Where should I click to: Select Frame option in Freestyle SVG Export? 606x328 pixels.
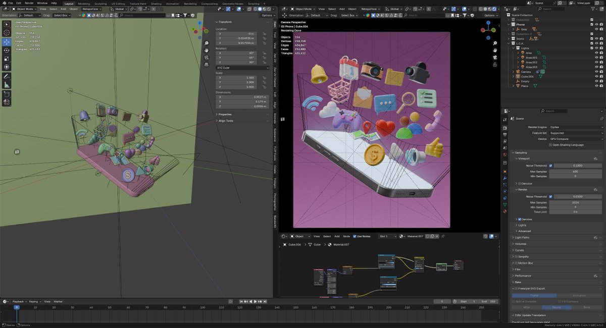pyautogui.click(x=534, y=296)
